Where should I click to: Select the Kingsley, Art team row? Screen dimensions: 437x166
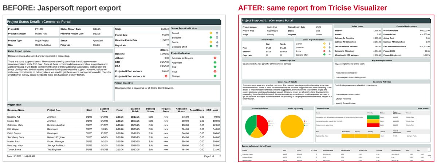(x=114, y=117)
